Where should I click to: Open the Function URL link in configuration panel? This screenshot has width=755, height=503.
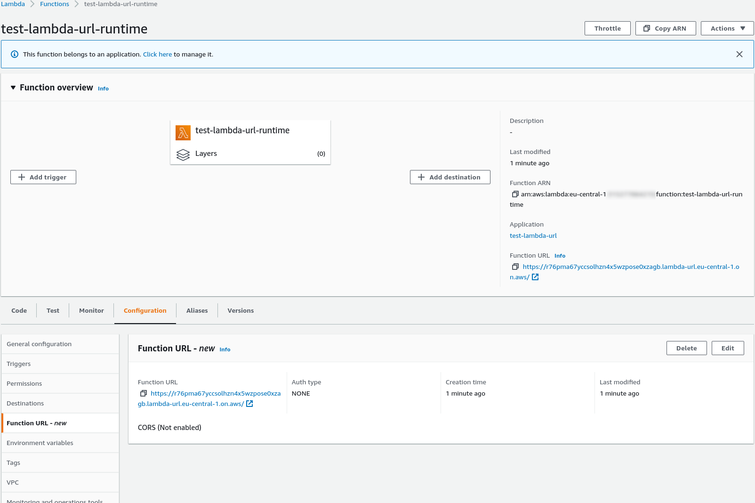(216, 393)
